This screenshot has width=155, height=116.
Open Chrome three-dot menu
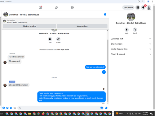(x=153, y=2)
